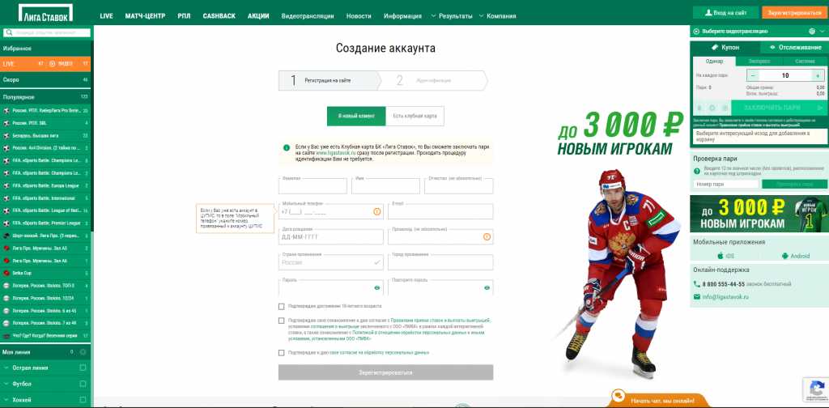This screenshot has width=829, height=408.
Task: Tick the Футбол checkbox in sidebar
Action: click(x=83, y=384)
